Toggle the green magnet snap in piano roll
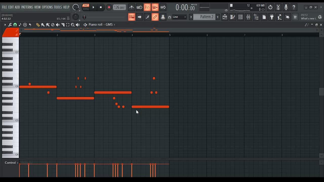The image size is (324, 182). click(15, 25)
